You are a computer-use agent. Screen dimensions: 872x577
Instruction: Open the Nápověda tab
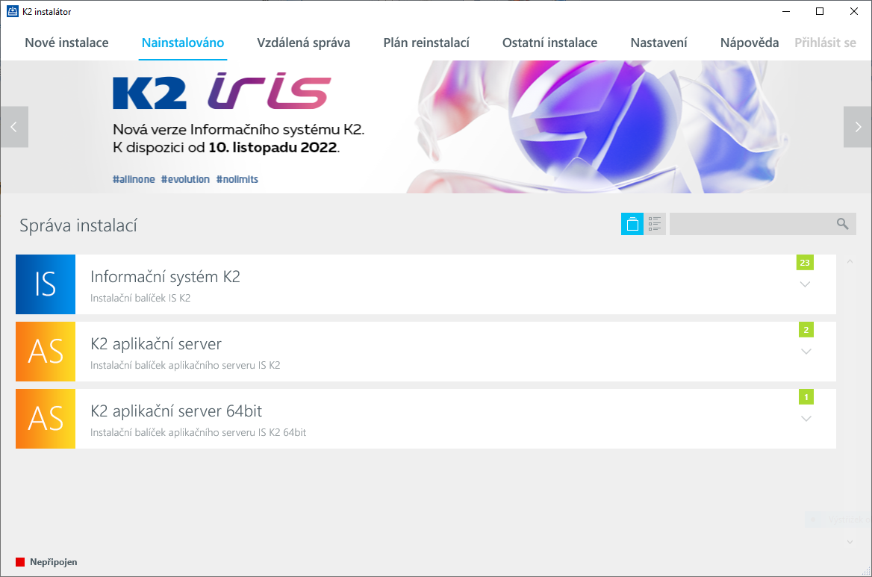coord(750,43)
